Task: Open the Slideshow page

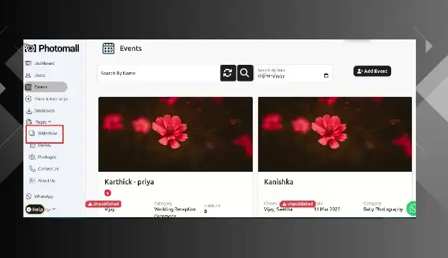Action: (x=43, y=134)
